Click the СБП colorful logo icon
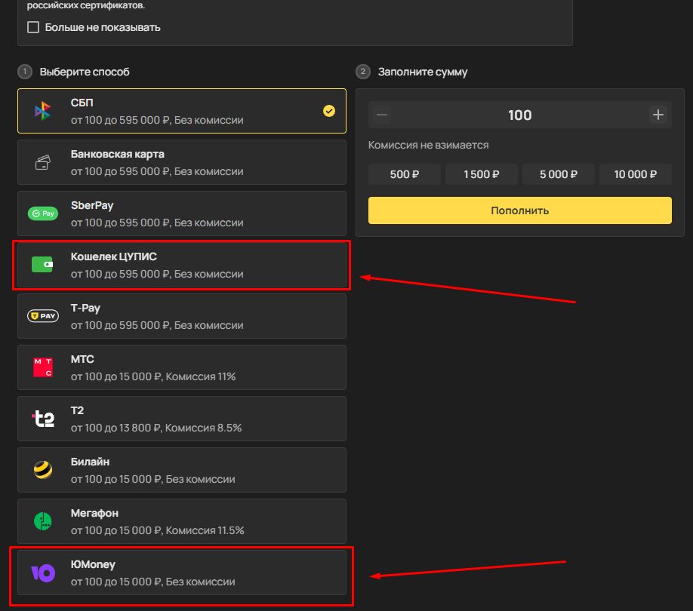Screen dimensions: 693x611 click(x=43, y=111)
